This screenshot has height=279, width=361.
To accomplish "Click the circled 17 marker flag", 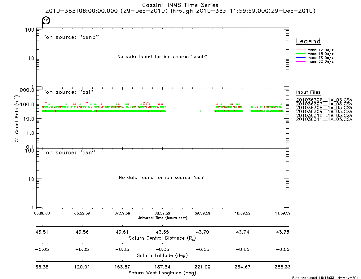I will (x=46, y=20).
